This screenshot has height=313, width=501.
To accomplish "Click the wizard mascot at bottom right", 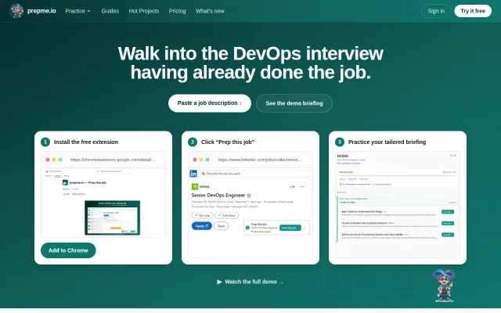I will (444, 286).
